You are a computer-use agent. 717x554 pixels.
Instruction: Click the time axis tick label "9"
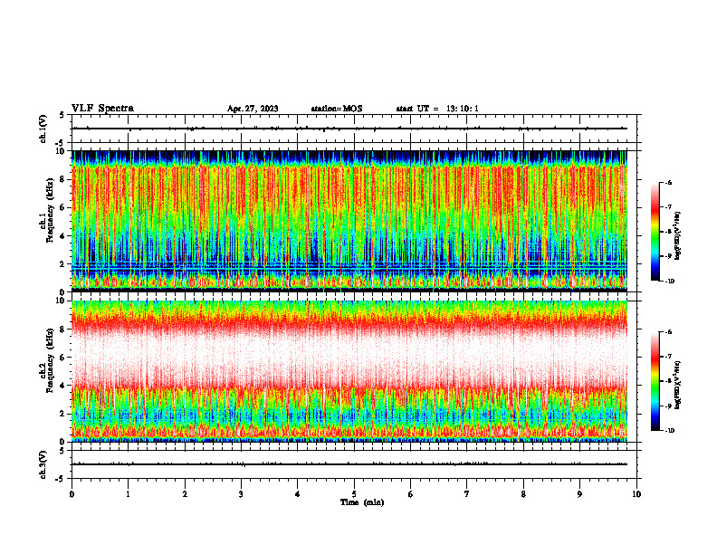coord(579,494)
